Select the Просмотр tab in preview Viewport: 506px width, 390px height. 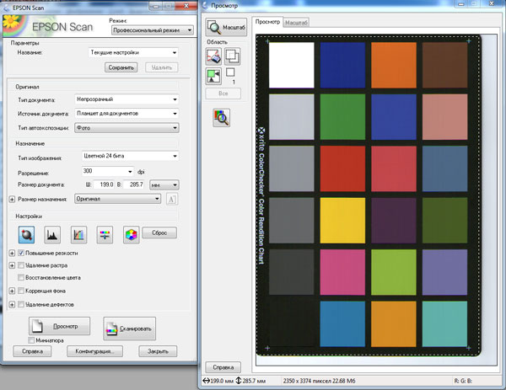tap(267, 22)
